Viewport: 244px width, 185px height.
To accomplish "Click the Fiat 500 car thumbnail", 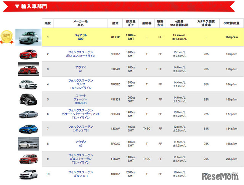I will click(x=29, y=37).
